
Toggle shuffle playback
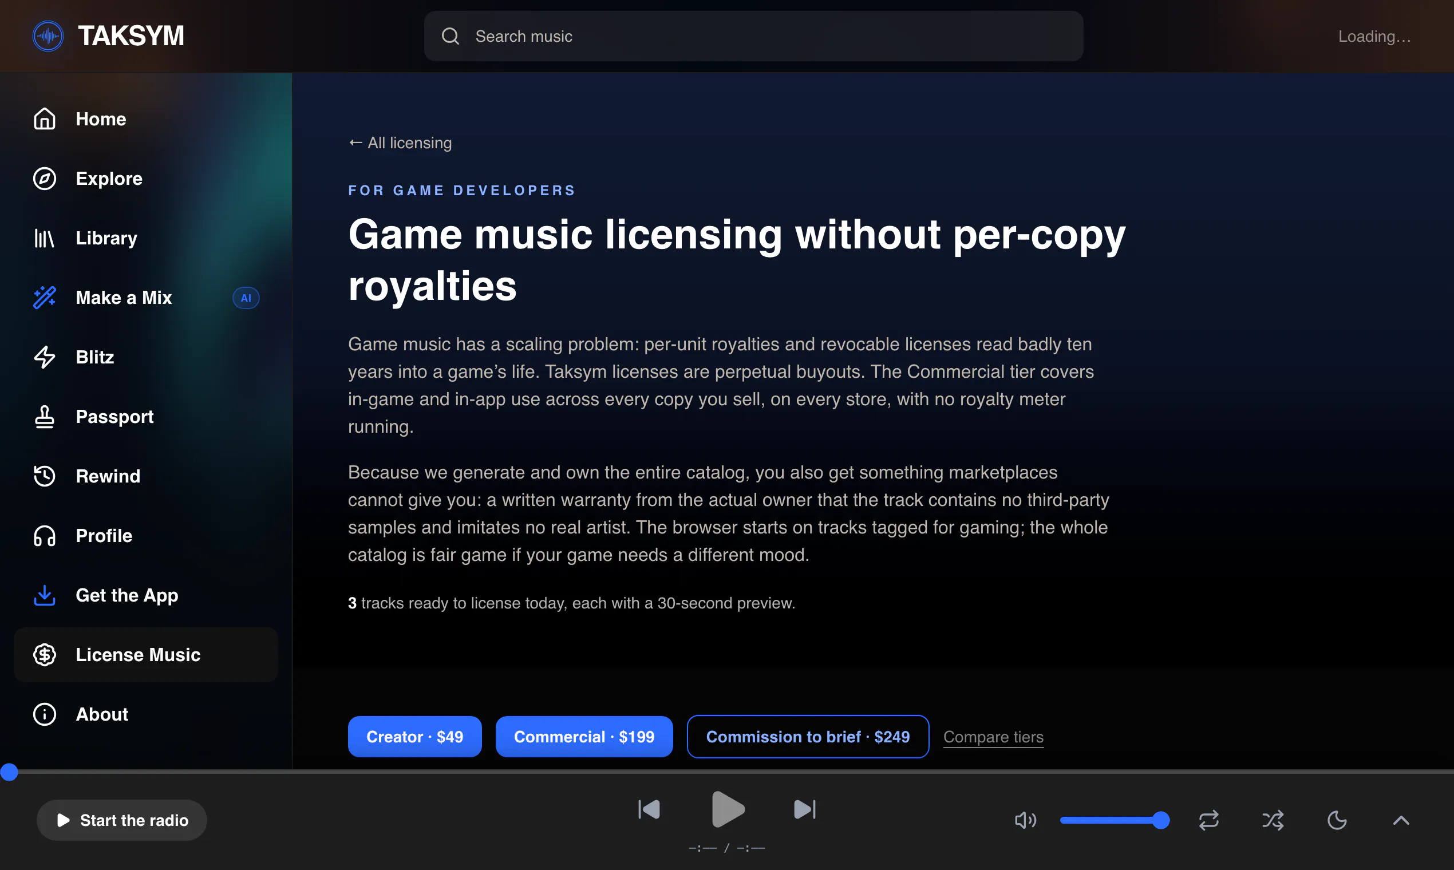[1273, 820]
